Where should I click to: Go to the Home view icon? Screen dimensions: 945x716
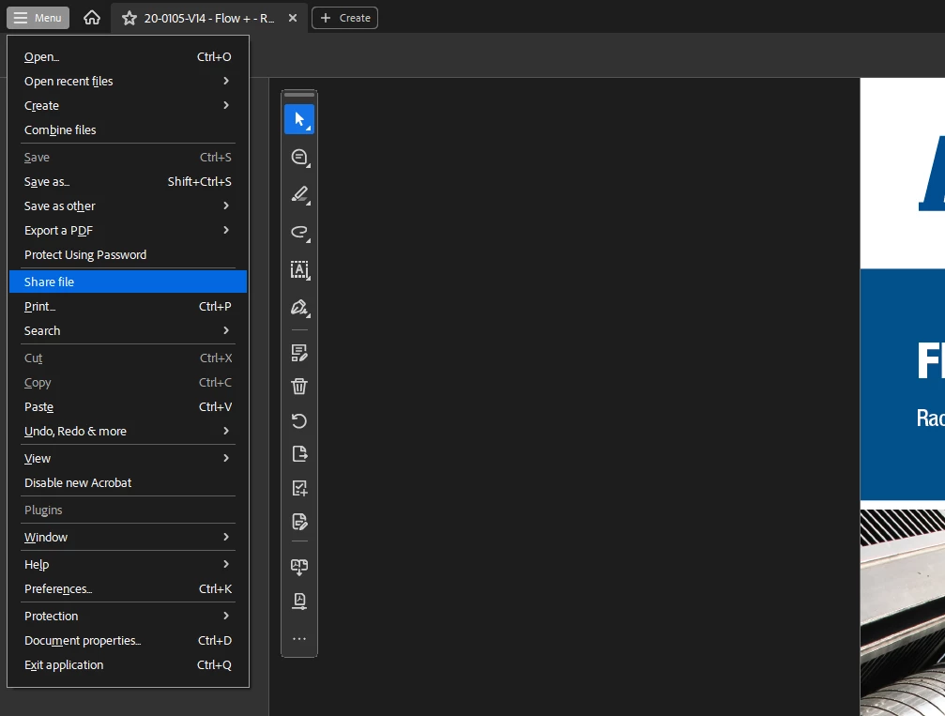point(92,18)
